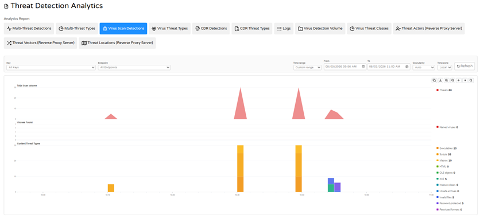Zoom in using the chart magnifier-plus icon
This screenshot has width=480, height=218.
coord(447,80)
